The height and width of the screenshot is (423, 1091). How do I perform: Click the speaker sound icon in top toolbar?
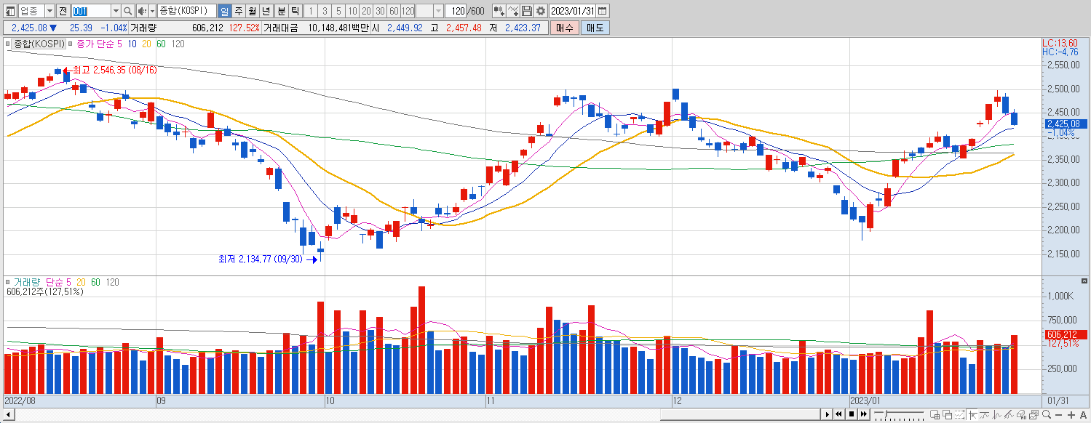[x=142, y=11]
